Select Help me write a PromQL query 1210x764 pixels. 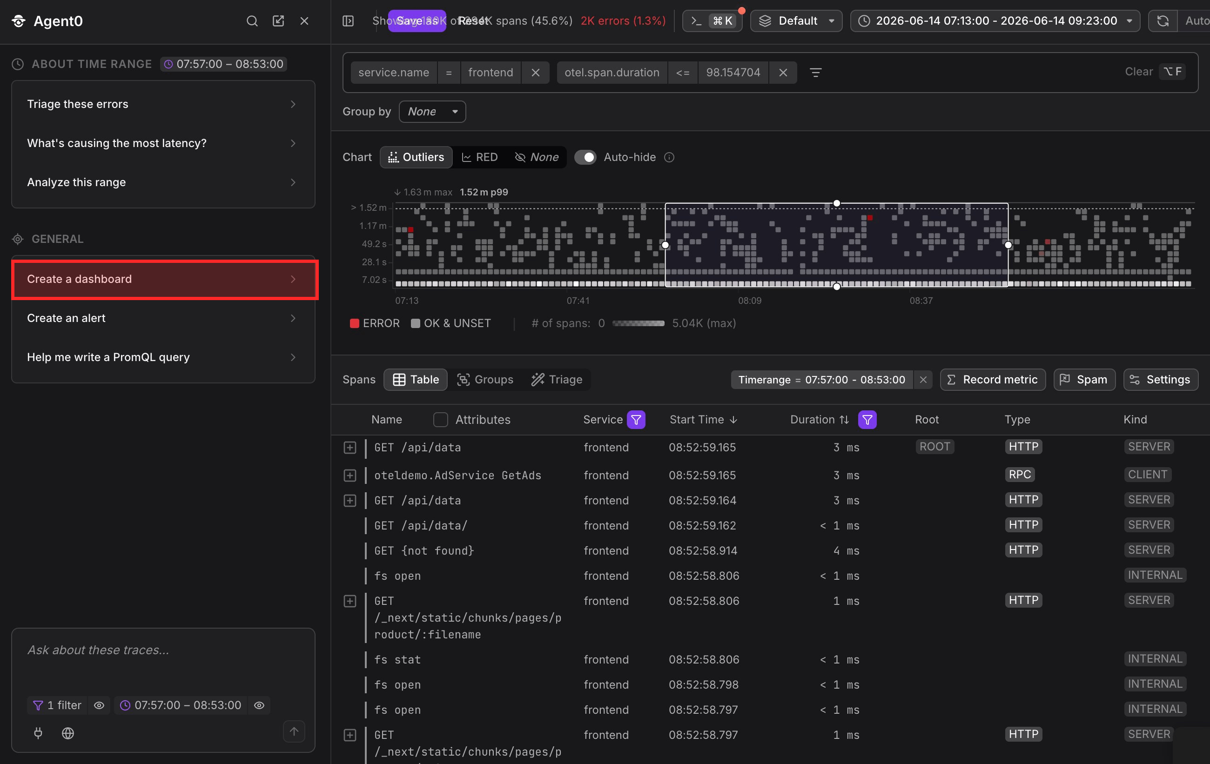click(x=163, y=357)
